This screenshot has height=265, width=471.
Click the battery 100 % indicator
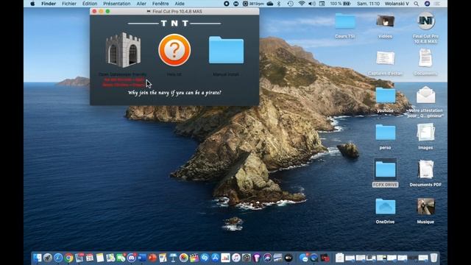pos(340,4)
